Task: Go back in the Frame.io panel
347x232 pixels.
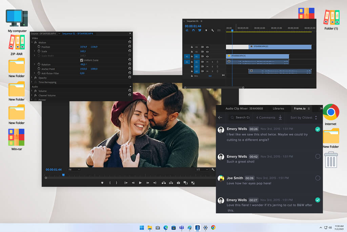Action: (x=220, y=118)
